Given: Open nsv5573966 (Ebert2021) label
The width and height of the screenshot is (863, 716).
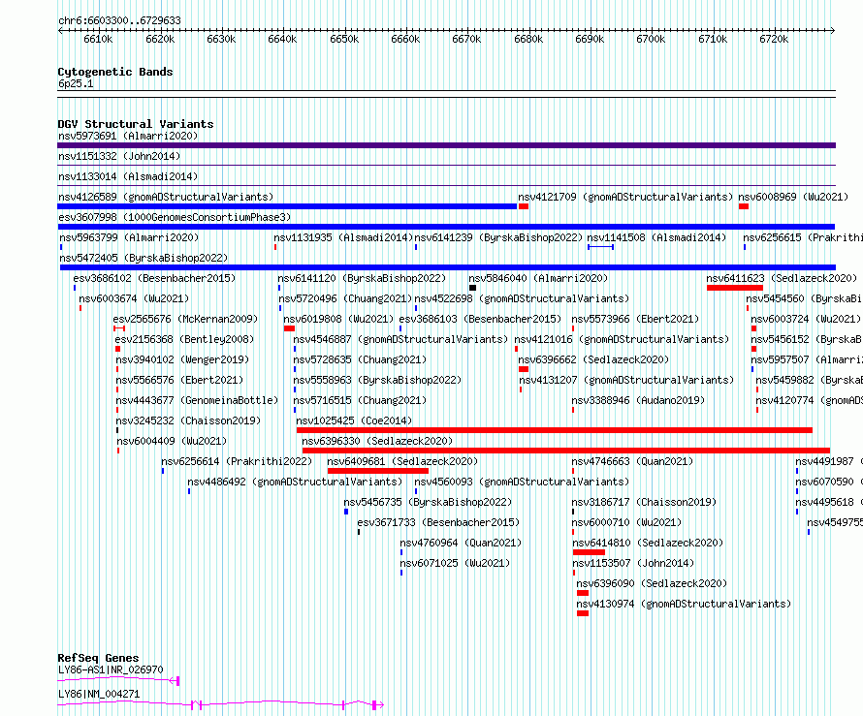Looking at the screenshot, I should [x=635, y=319].
